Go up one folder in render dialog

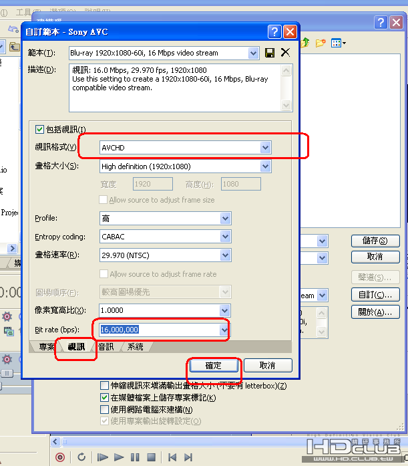pos(304,43)
